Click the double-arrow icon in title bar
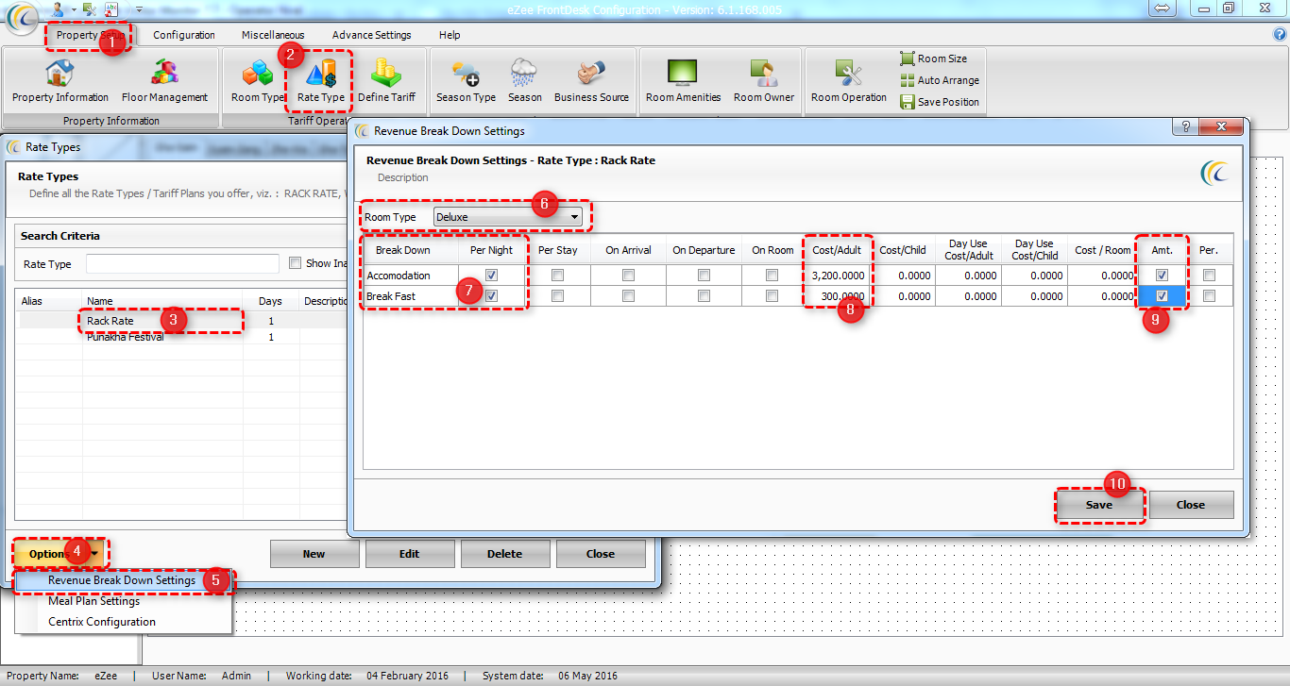 coord(1163,8)
